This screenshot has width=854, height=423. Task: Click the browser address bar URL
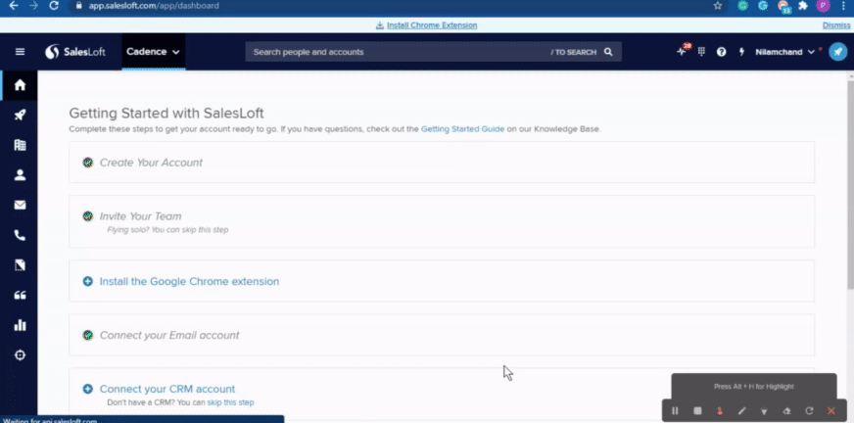[154, 6]
